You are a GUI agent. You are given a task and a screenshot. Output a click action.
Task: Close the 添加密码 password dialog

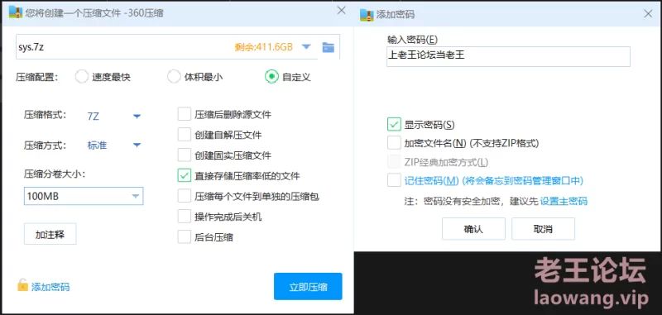pyautogui.click(x=648, y=14)
